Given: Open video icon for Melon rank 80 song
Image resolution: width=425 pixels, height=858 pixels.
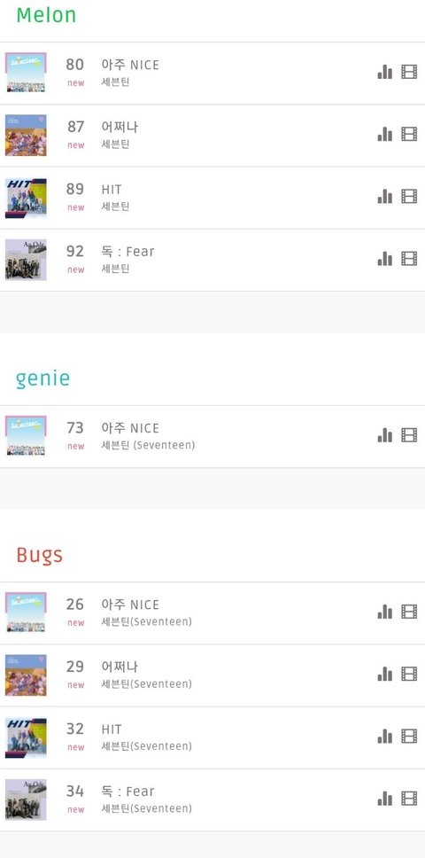Looking at the screenshot, I should click(x=409, y=72).
